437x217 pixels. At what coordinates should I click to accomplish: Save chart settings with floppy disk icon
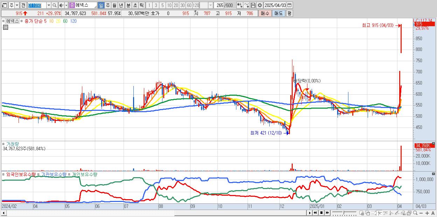coord(253,5)
